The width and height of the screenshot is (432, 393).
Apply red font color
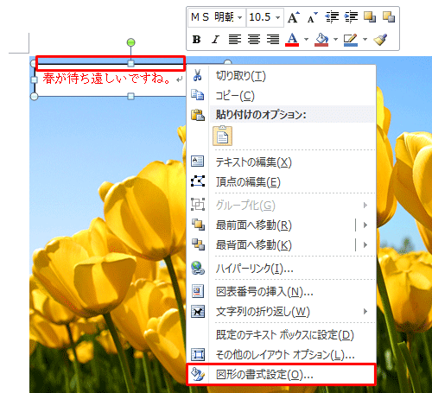292,40
